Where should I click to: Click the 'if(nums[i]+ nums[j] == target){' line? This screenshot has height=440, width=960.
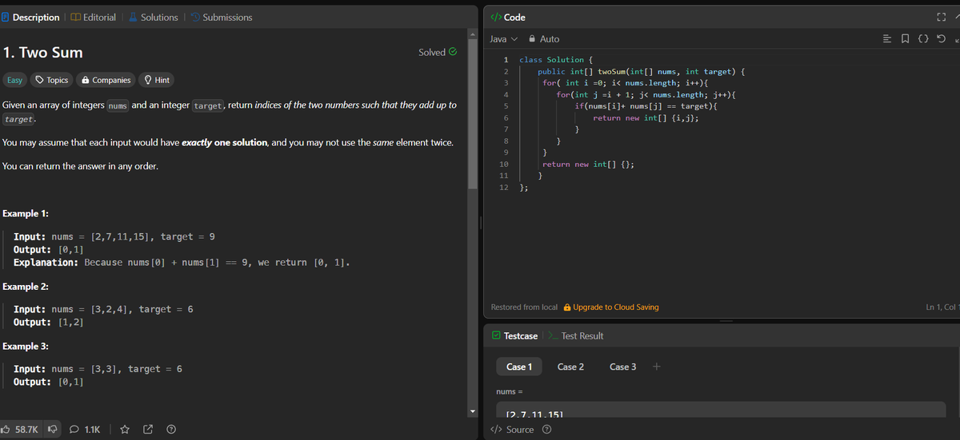646,106
